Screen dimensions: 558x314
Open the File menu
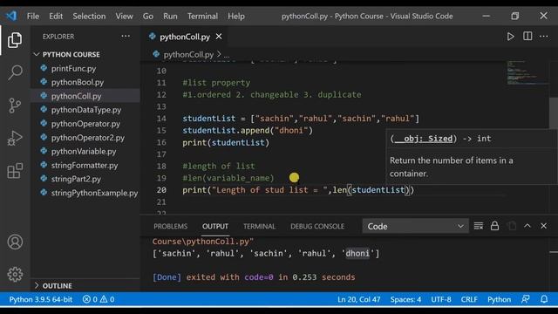[x=33, y=16]
